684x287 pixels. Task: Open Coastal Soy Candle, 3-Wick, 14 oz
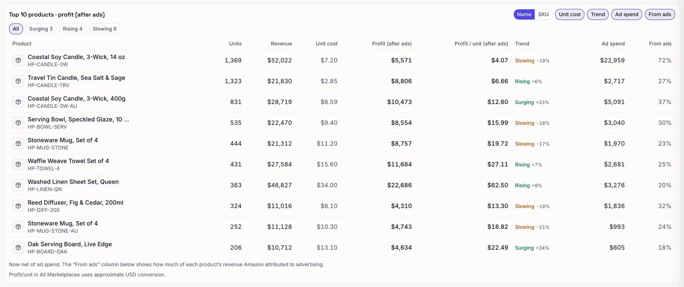[x=76, y=57]
